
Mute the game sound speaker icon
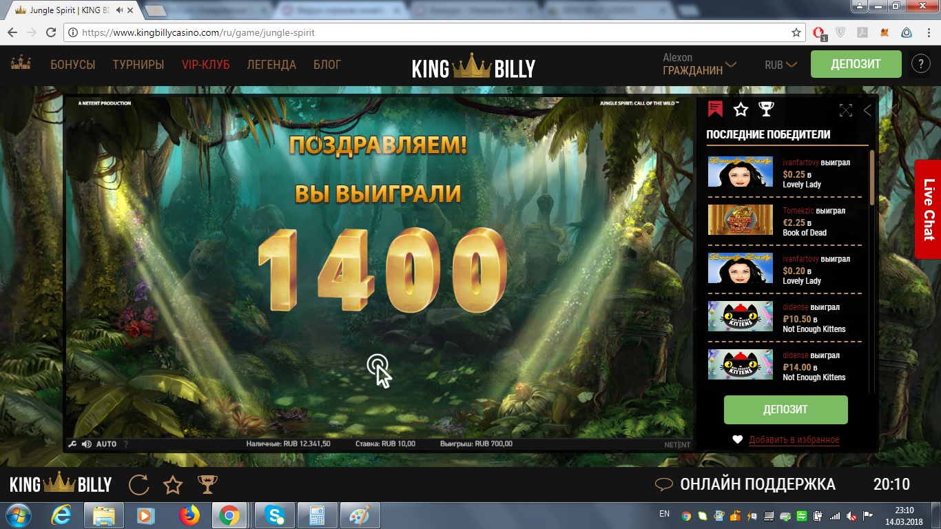point(86,444)
